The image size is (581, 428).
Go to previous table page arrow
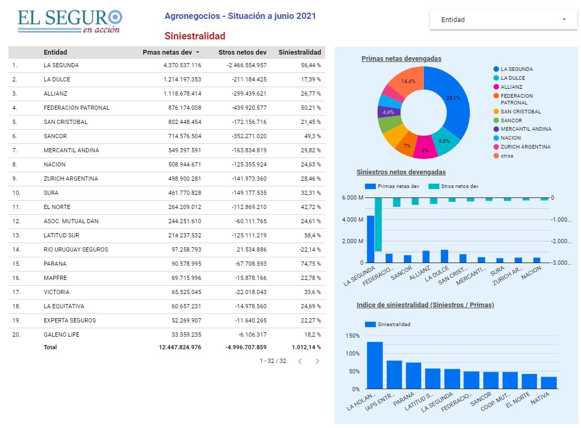click(300, 361)
